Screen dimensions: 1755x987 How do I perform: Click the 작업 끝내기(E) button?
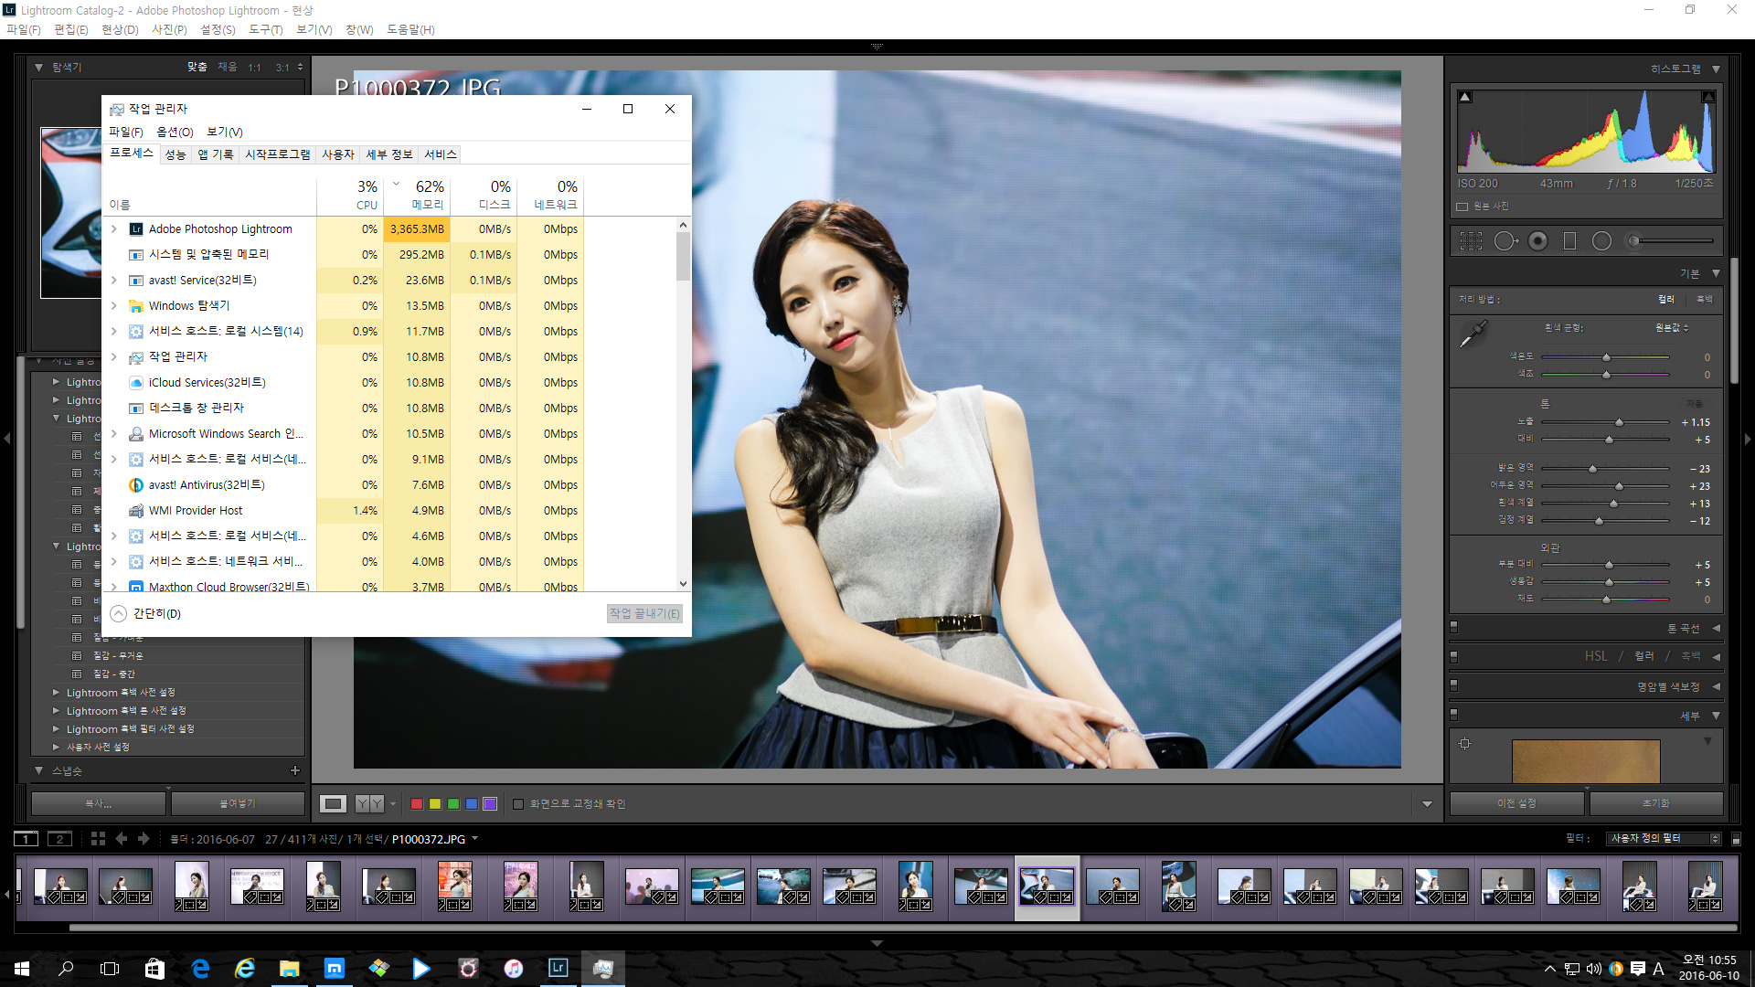tap(644, 614)
